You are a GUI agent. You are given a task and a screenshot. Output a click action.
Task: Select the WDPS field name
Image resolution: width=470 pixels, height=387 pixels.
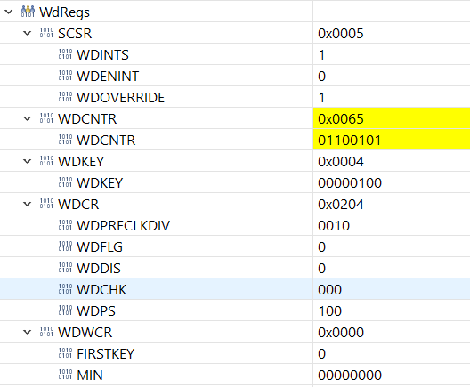coord(96,310)
